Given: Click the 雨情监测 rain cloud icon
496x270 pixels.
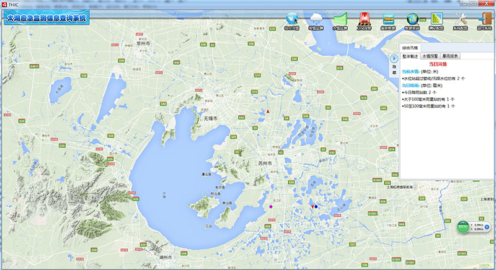Looking at the screenshot, I should (x=316, y=20).
